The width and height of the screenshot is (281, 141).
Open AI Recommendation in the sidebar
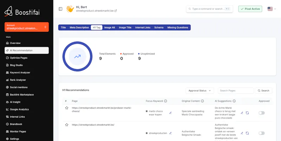27,50
